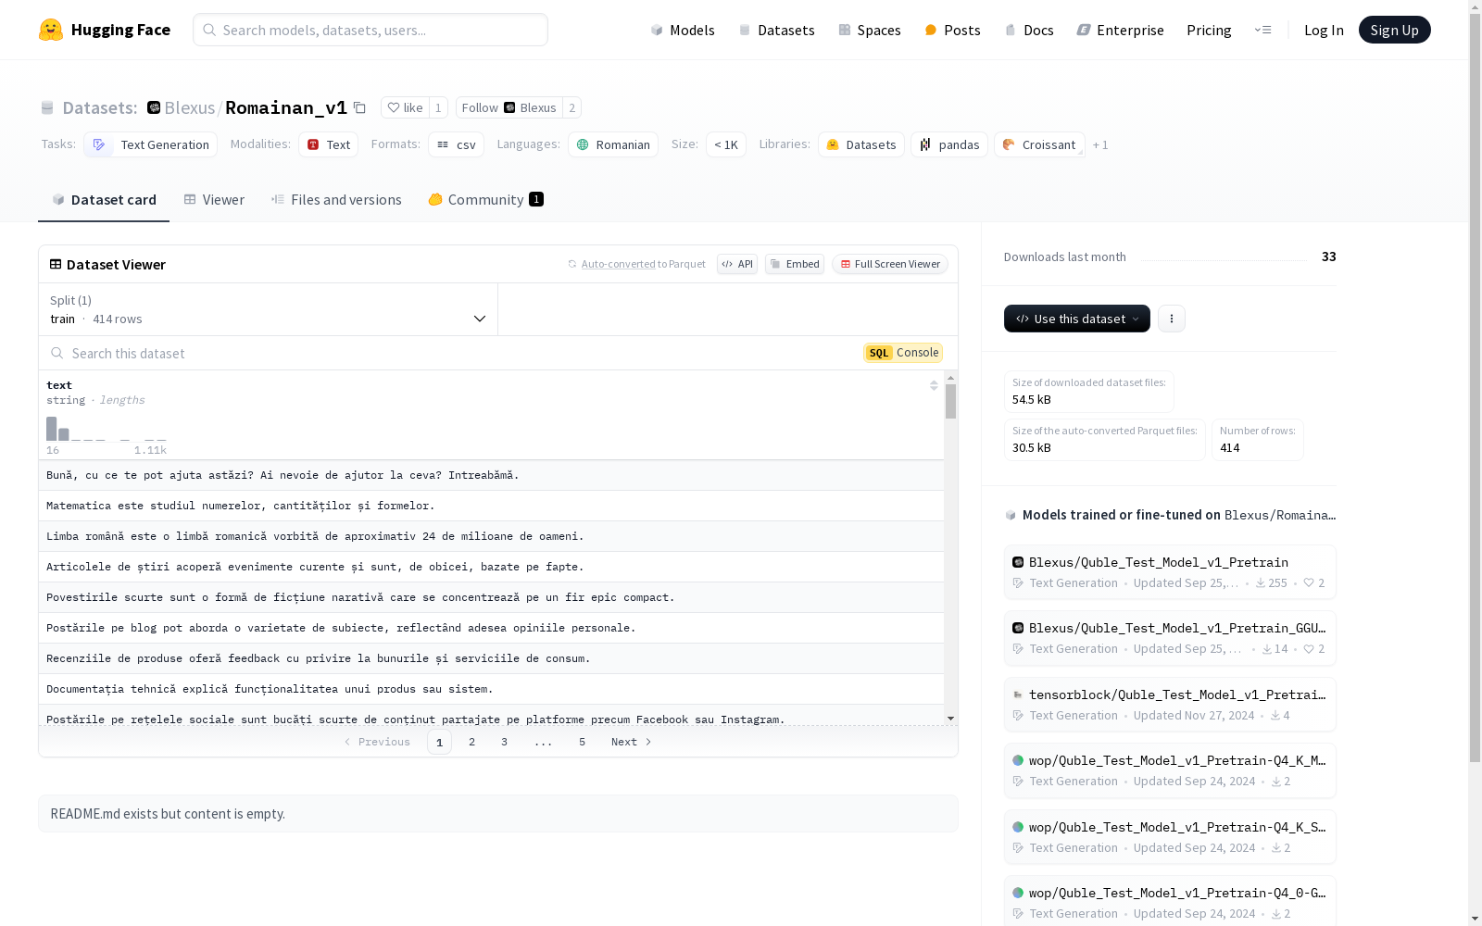
Task: Click the Croissant library tag
Action: (x=1039, y=144)
